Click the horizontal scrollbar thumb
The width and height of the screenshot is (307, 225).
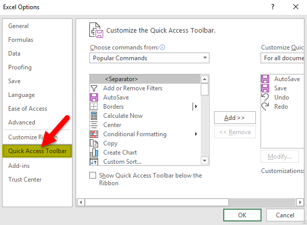157,202
